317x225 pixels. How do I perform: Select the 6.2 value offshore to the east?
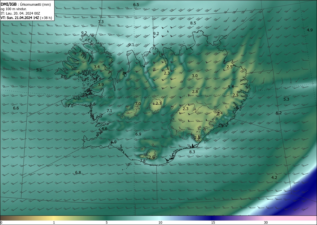tap(279, 113)
